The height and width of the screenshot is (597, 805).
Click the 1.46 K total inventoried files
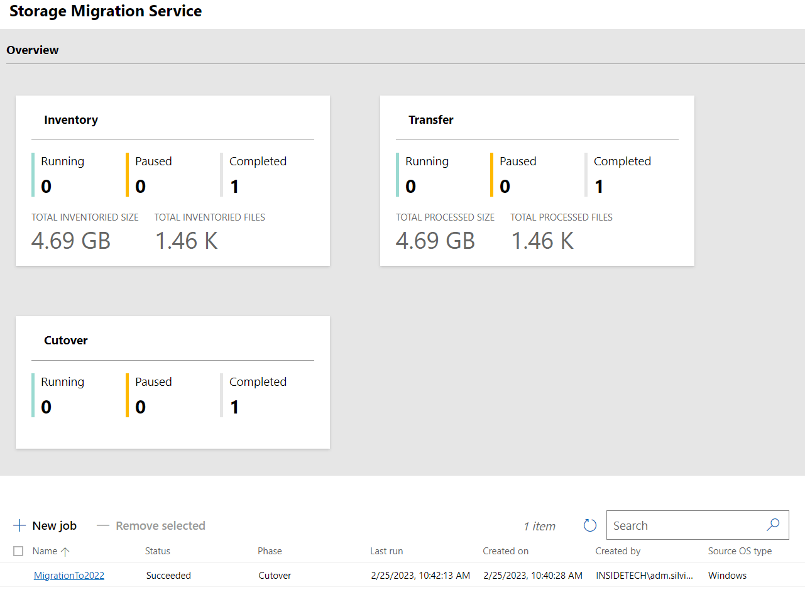pyautogui.click(x=186, y=241)
